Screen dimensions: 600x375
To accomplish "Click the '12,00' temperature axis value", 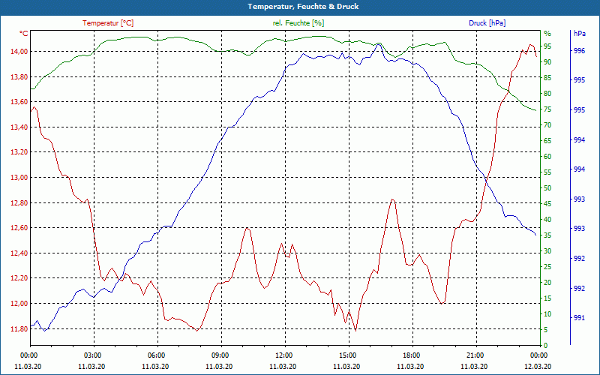I will coord(19,304).
